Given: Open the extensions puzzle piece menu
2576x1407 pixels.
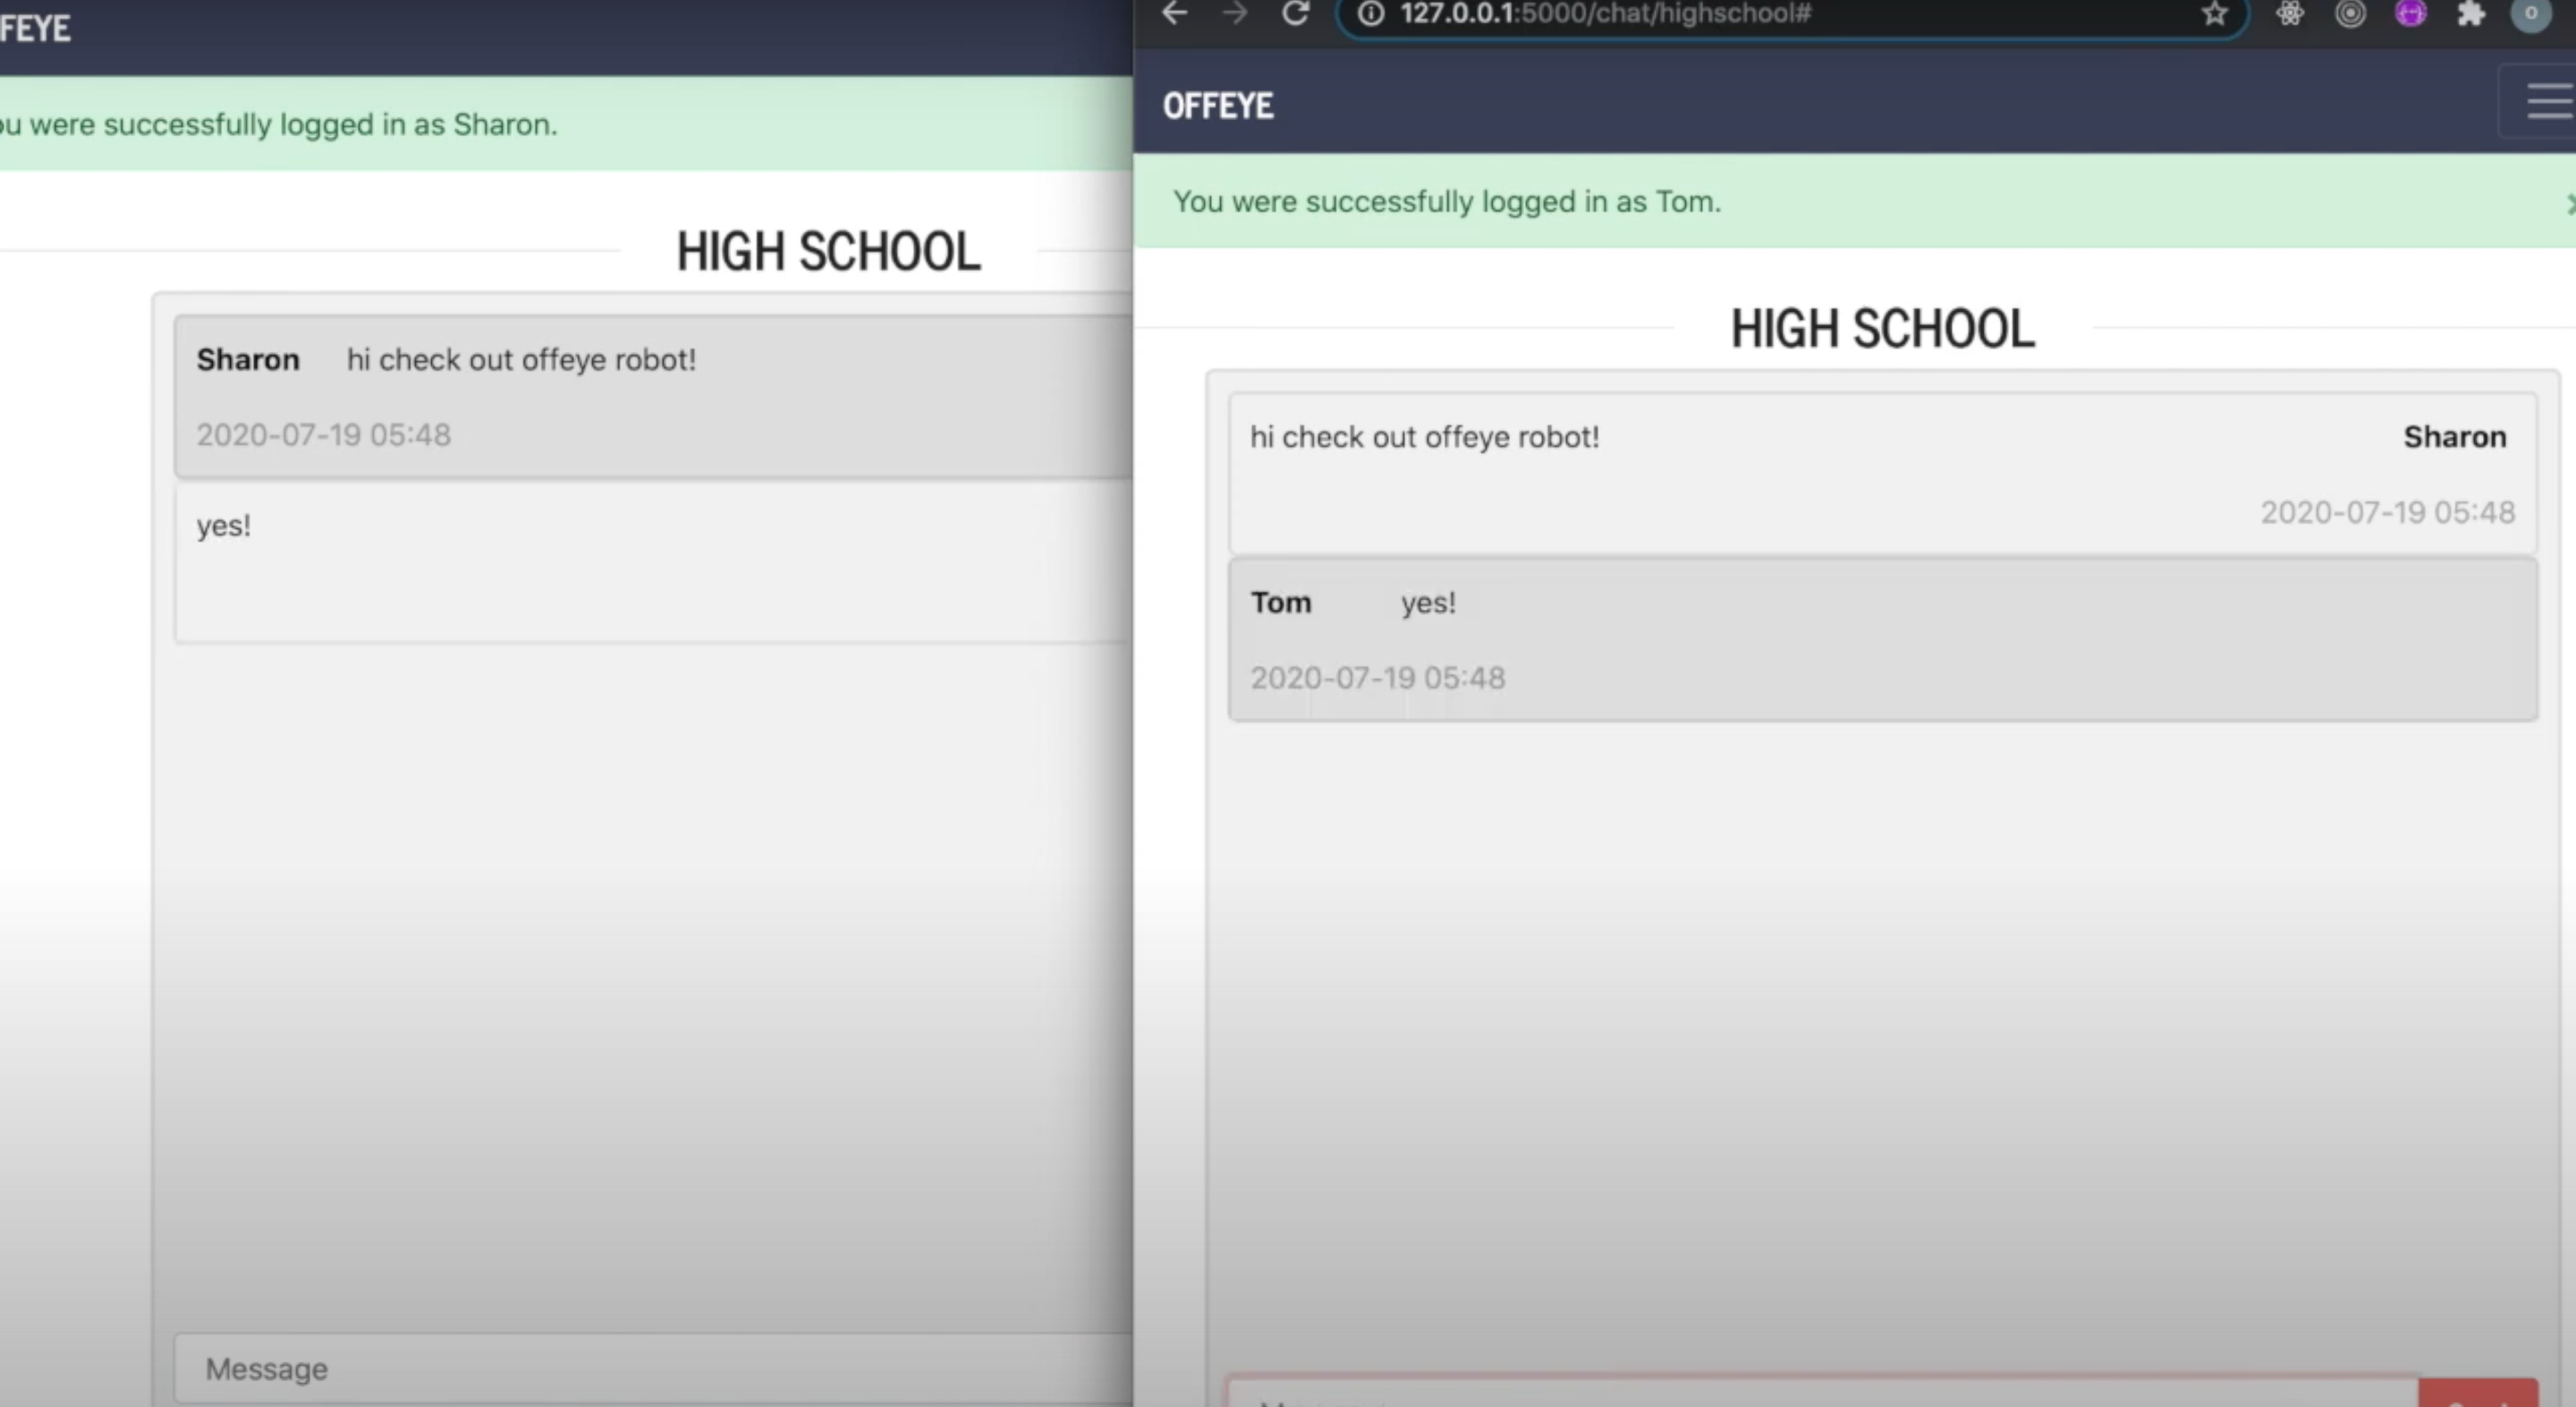Looking at the screenshot, I should point(2471,13).
